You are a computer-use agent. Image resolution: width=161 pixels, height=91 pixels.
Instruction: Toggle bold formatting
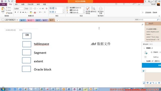point(15,12)
